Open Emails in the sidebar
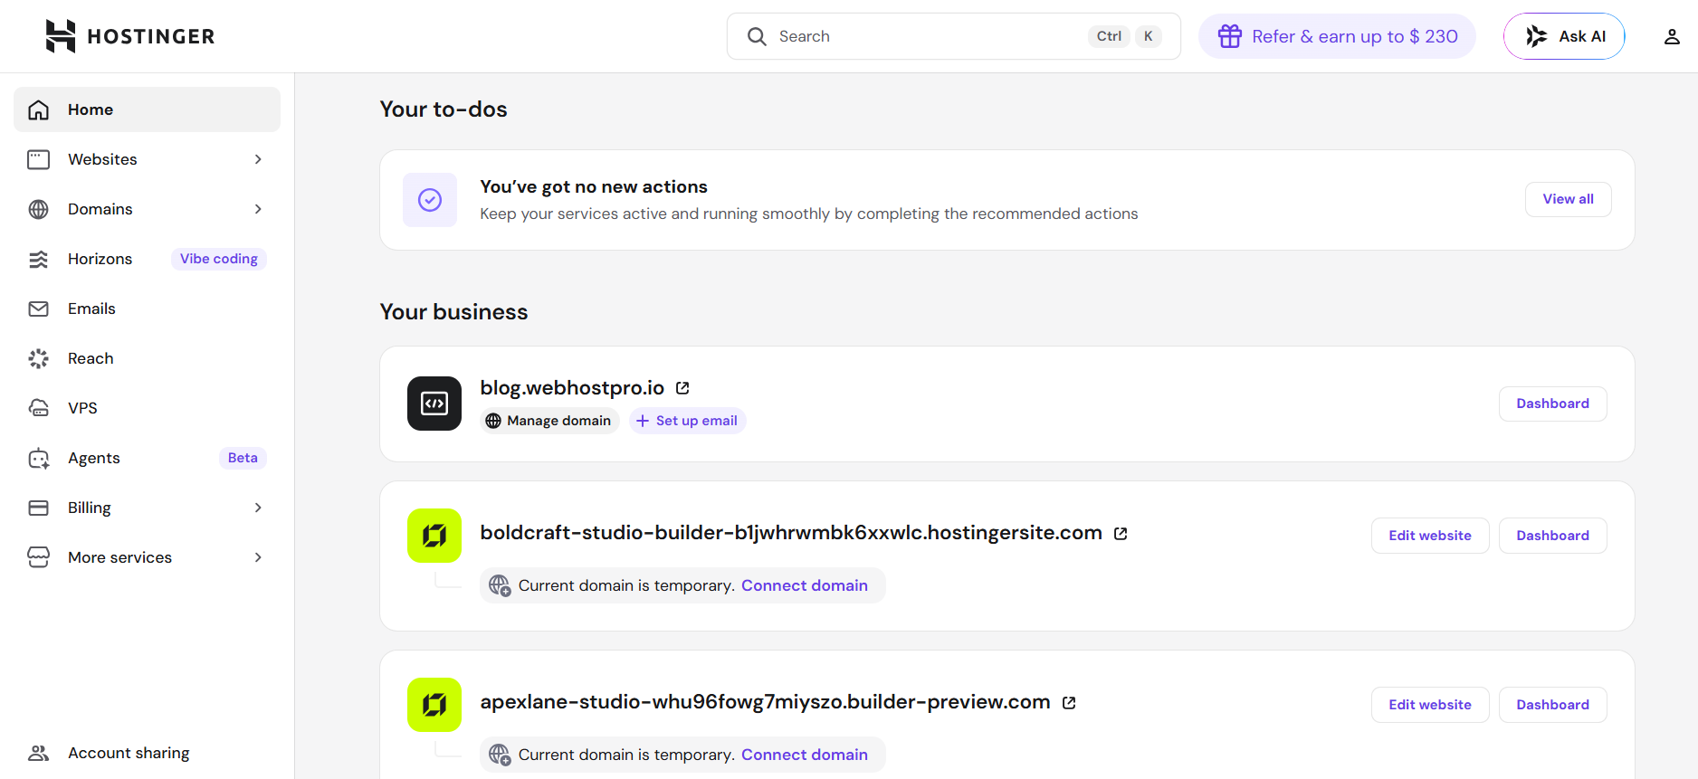The width and height of the screenshot is (1698, 779). click(x=147, y=309)
